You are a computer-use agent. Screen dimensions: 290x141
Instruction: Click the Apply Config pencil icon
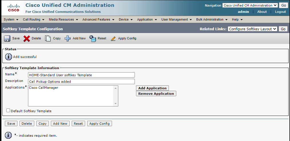(113, 39)
